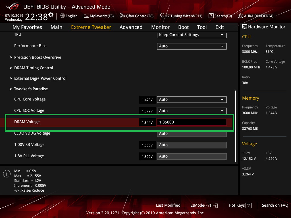Open the TPU dropdown
Screen dimensions: 291x218
(192, 35)
